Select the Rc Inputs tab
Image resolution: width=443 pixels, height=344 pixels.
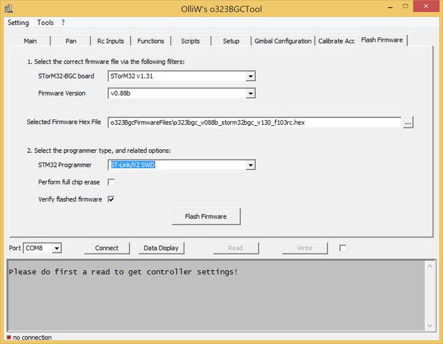point(111,41)
